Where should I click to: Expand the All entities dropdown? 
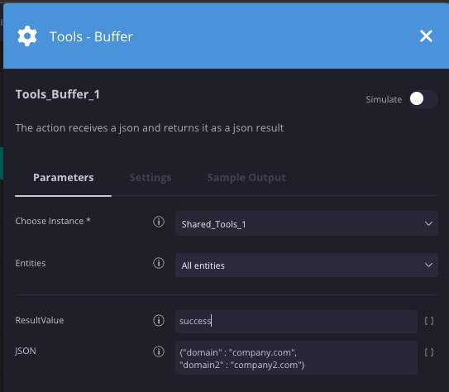(307, 265)
